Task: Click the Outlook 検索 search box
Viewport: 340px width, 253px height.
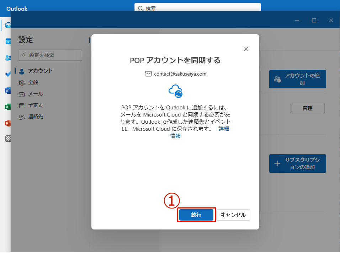Action: point(197,7)
